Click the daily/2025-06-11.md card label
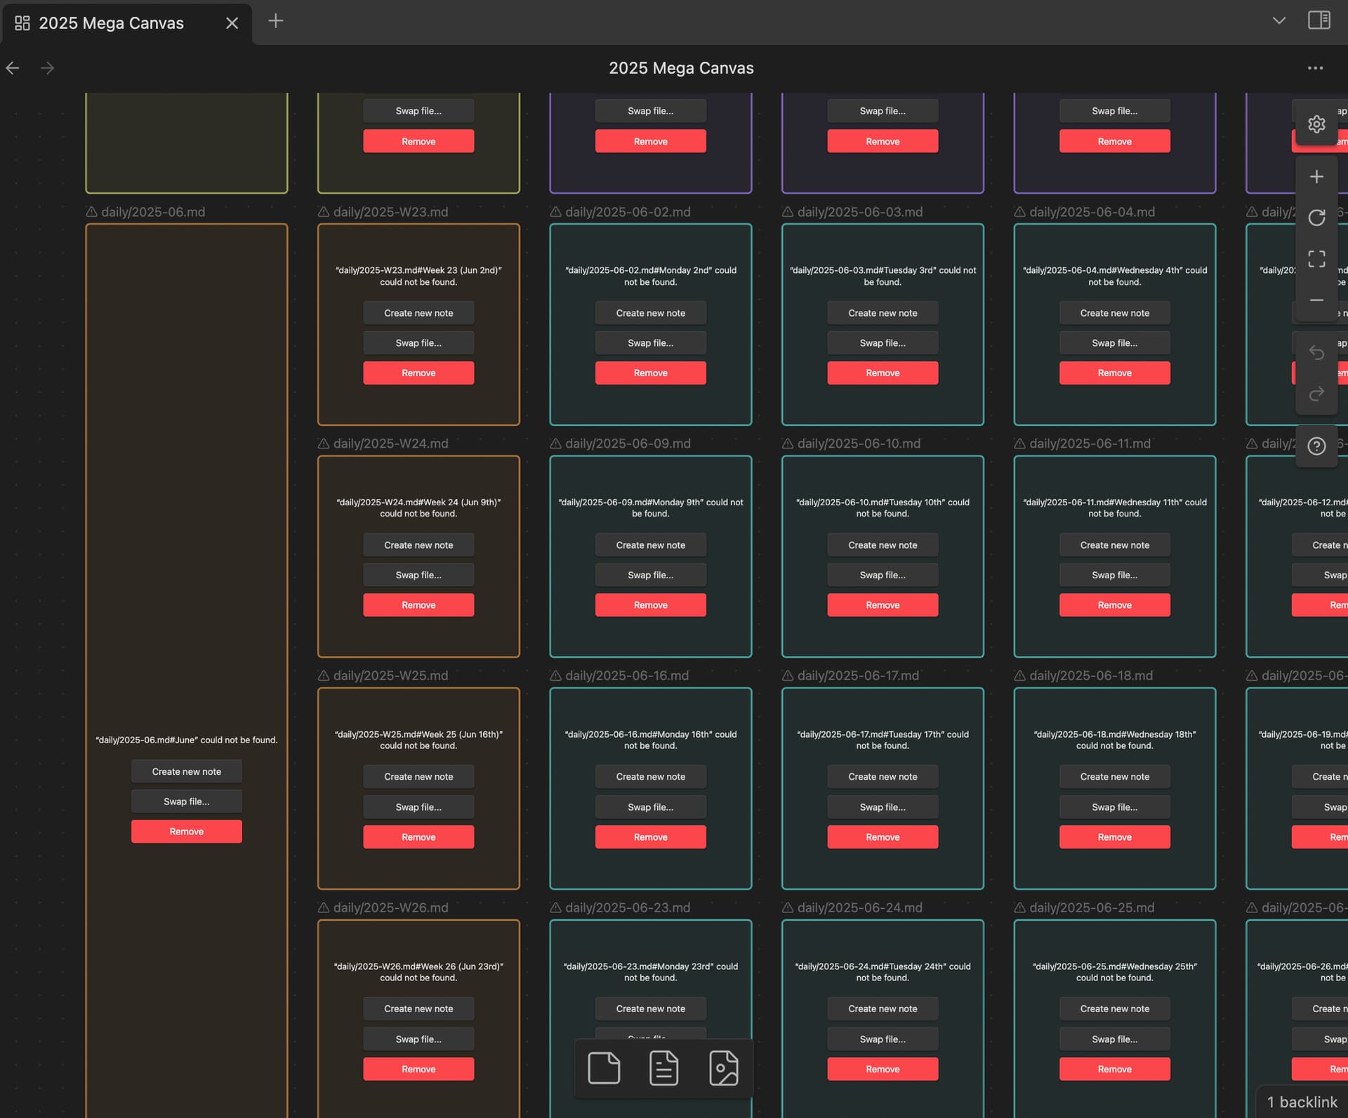 coord(1090,444)
